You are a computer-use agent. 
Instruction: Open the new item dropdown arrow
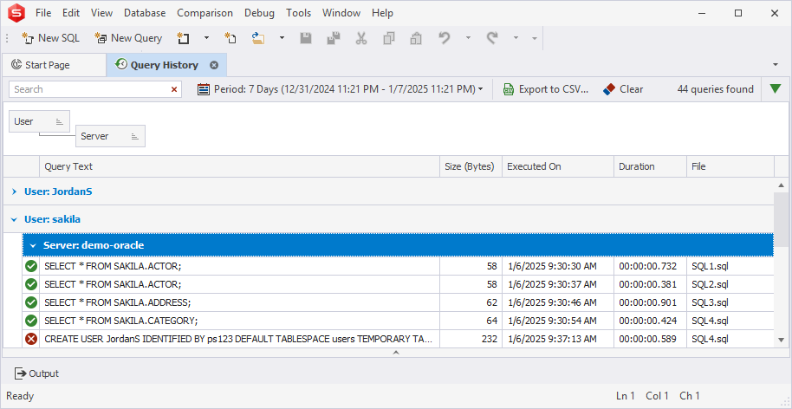pyautogui.click(x=206, y=38)
